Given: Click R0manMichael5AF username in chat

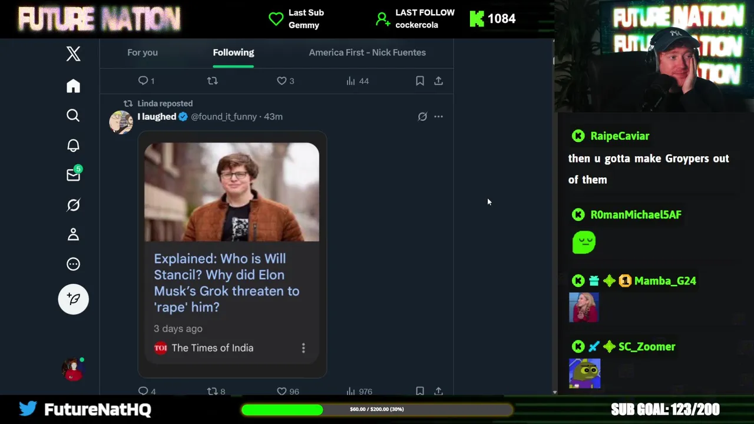Looking at the screenshot, I should click(636, 215).
